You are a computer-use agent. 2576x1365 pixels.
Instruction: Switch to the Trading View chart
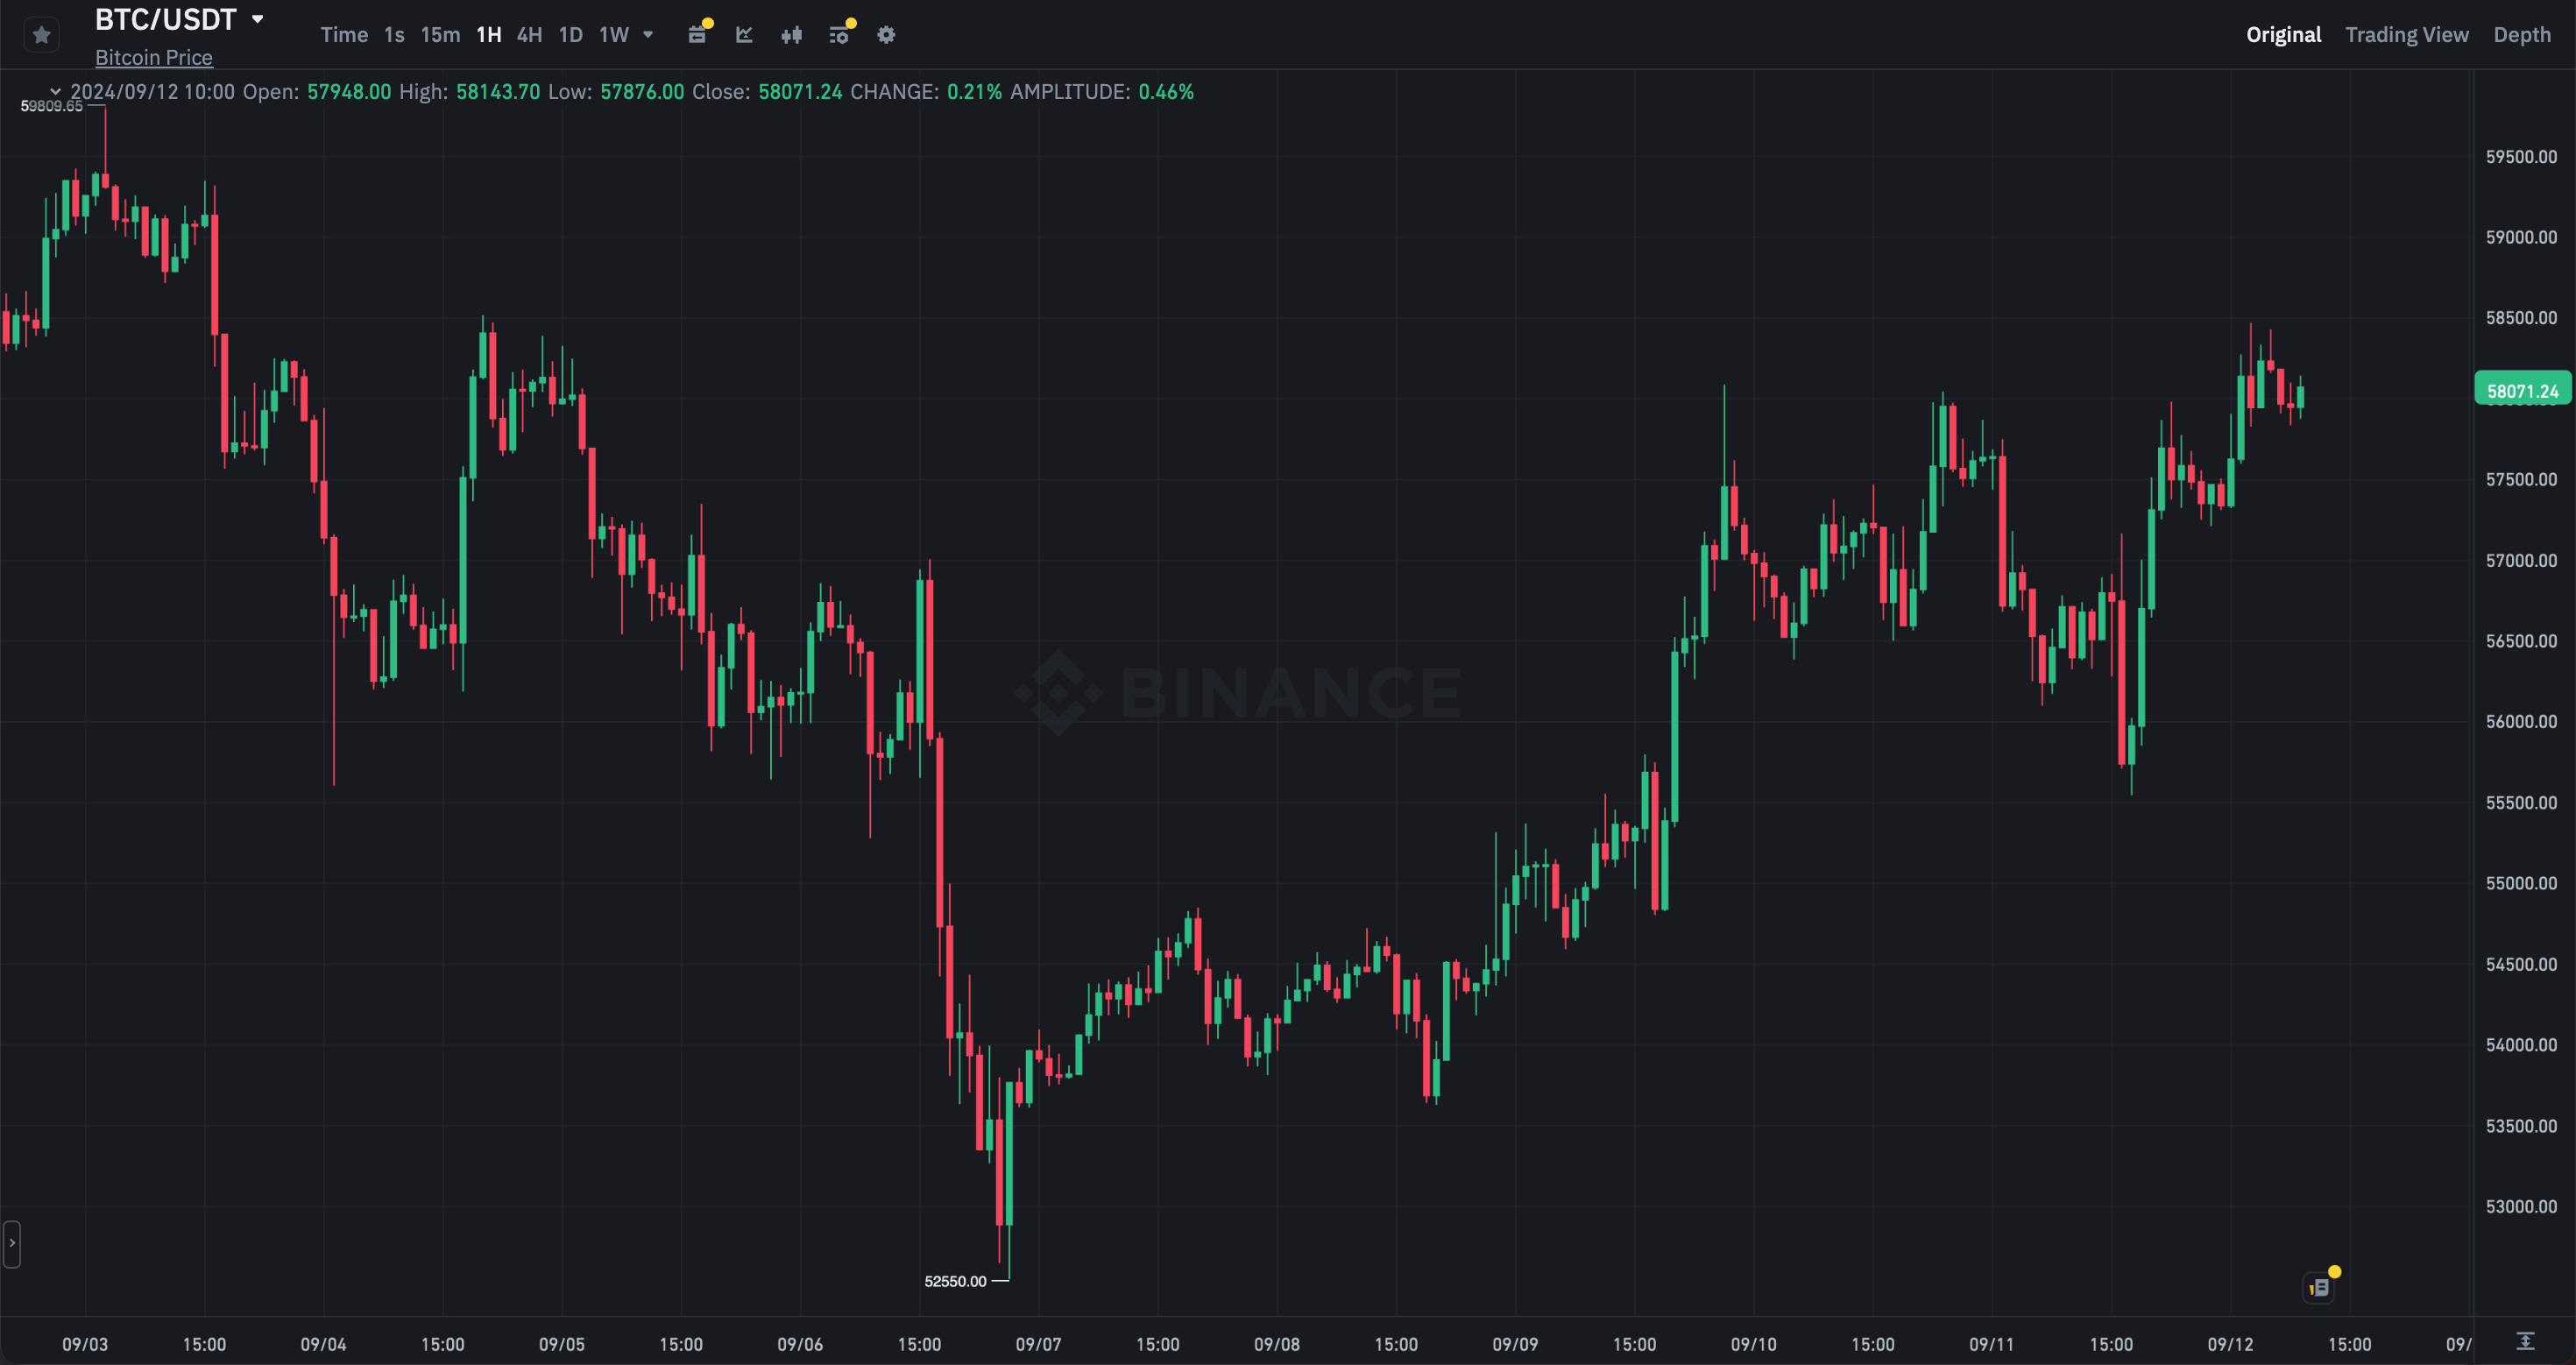pyautogui.click(x=2406, y=35)
